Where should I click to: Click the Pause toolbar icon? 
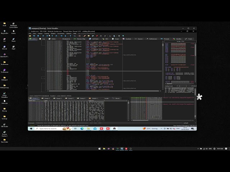[x=47, y=36]
